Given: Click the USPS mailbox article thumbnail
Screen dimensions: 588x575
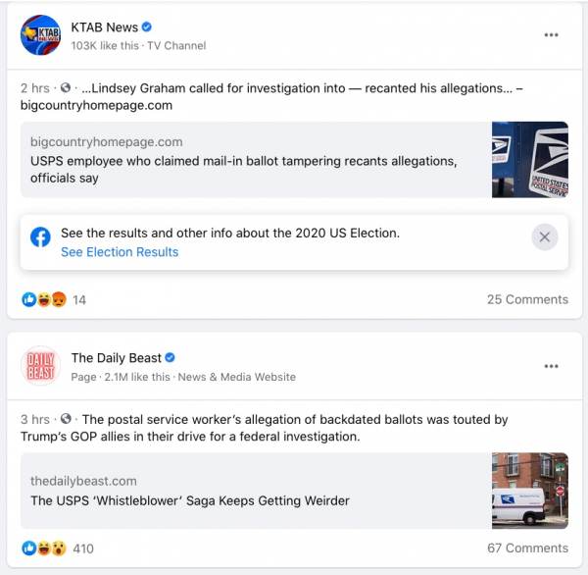Looking at the screenshot, I should click(530, 160).
